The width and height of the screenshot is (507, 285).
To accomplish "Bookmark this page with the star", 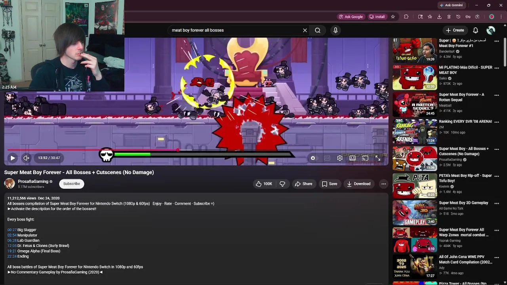I will tap(393, 17).
